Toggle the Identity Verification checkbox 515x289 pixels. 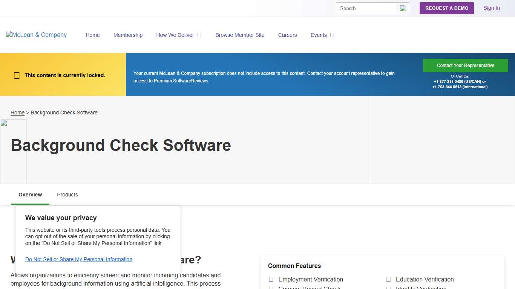coord(388,288)
